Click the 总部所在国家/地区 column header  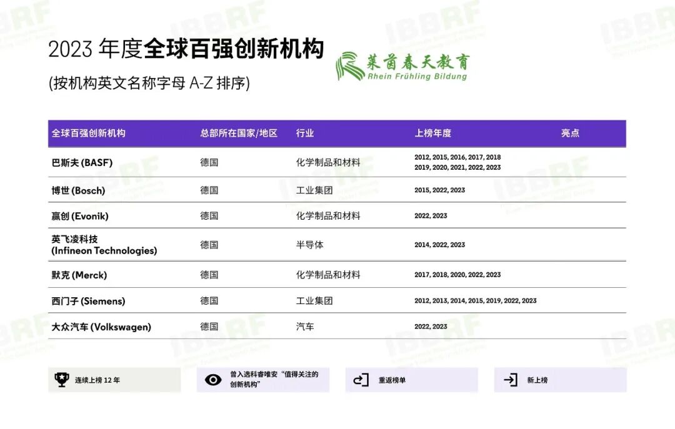tap(239, 133)
